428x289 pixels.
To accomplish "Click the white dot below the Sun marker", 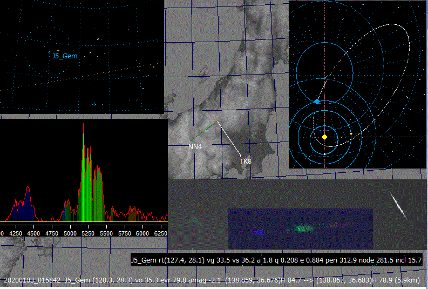I will pos(324,154).
